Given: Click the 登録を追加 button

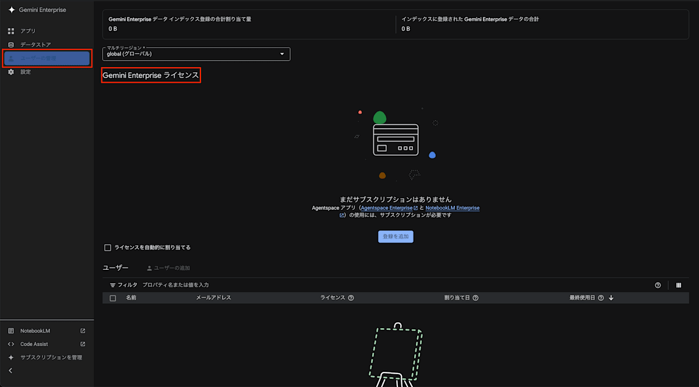Looking at the screenshot, I should pyautogui.click(x=396, y=237).
